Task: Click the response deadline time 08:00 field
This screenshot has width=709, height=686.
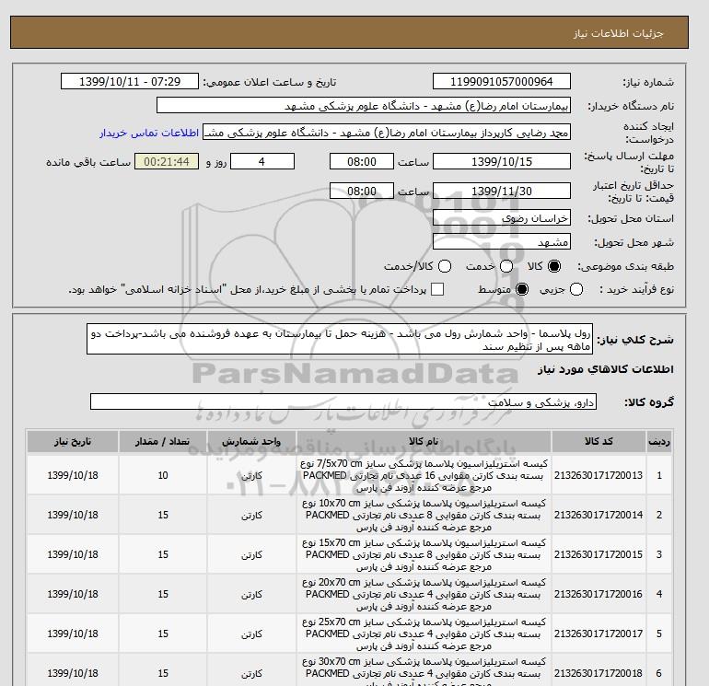Action: tap(362, 161)
